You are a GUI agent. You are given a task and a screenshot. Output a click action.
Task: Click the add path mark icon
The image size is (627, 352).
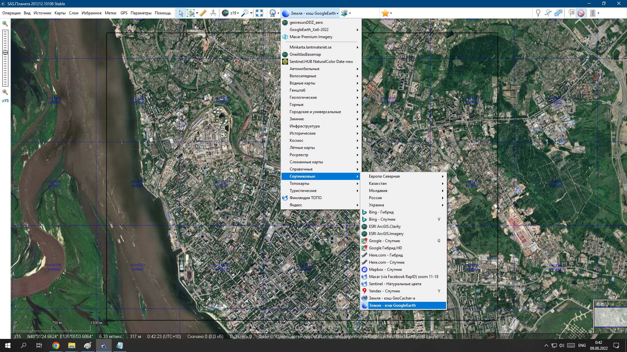548,13
